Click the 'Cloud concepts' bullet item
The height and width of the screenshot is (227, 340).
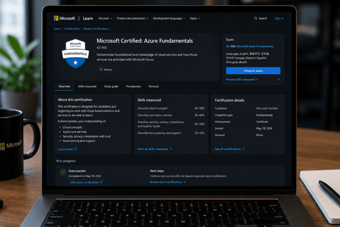click(x=72, y=128)
